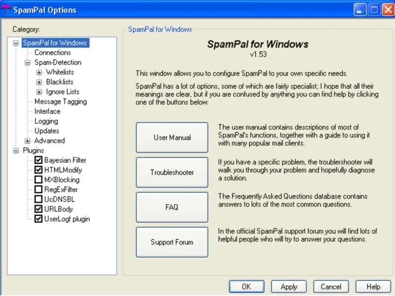Screen dimensions: 395x296
Task: Select the RegExFilter plugin entry
Action: pyautogui.click(x=61, y=189)
